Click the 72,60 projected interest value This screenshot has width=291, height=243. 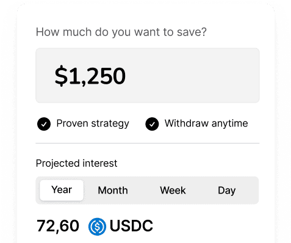click(x=58, y=226)
